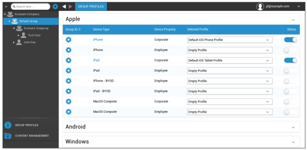Select John Doe in the group tree
This screenshot has height=150, width=307.
29,42
